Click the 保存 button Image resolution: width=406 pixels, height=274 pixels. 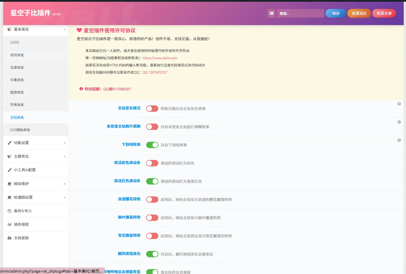tap(335, 13)
